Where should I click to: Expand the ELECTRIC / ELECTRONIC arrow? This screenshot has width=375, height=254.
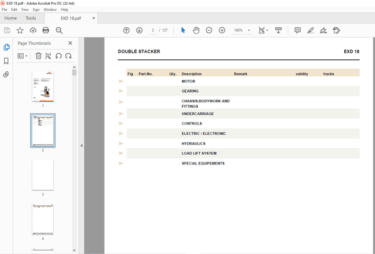(121, 134)
